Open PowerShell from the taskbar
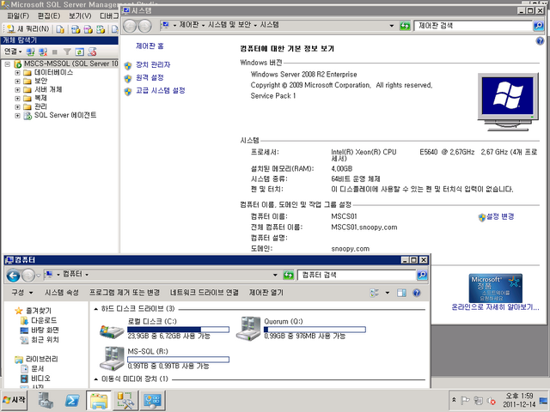The width and height of the screenshot is (550, 412). [72, 400]
